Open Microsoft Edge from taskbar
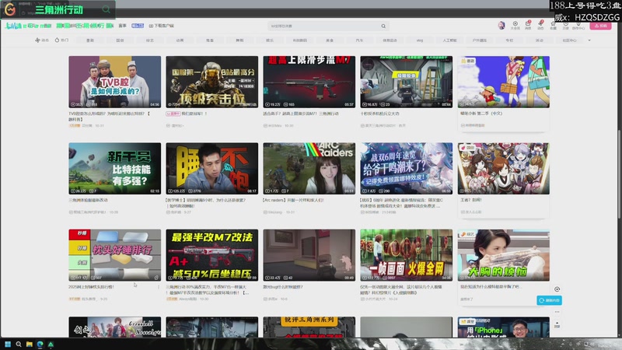Viewport: 622px width, 350px height. pos(40,344)
